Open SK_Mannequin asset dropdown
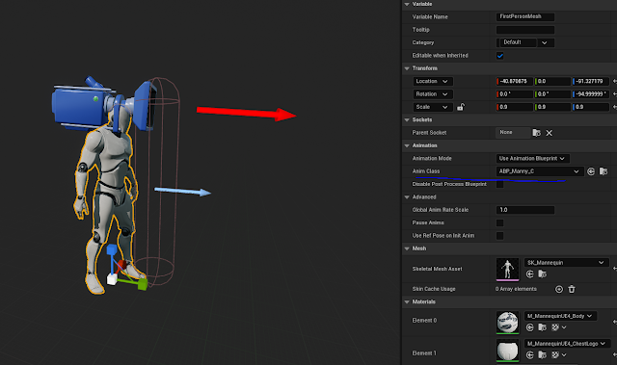This screenshot has width=617, height=365. [567, 263]
